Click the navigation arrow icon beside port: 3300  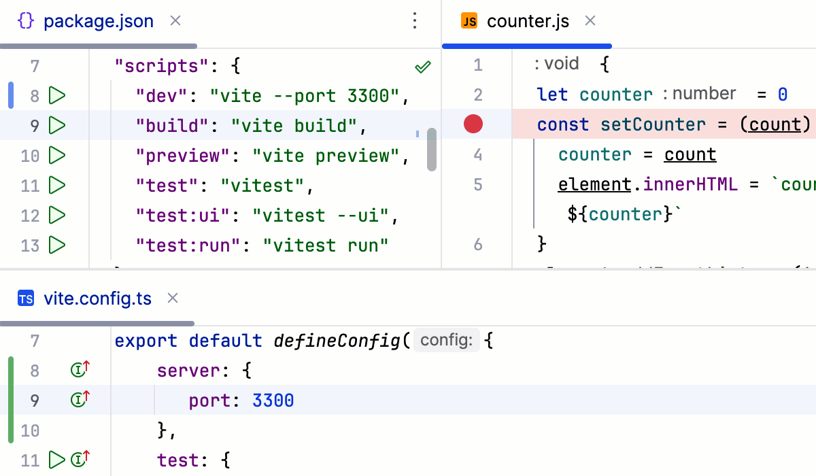(x=80, y=400)
